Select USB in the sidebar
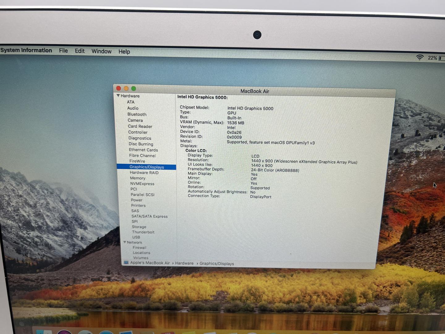Screen dimensions: 445x334 (x=136, y=237)
